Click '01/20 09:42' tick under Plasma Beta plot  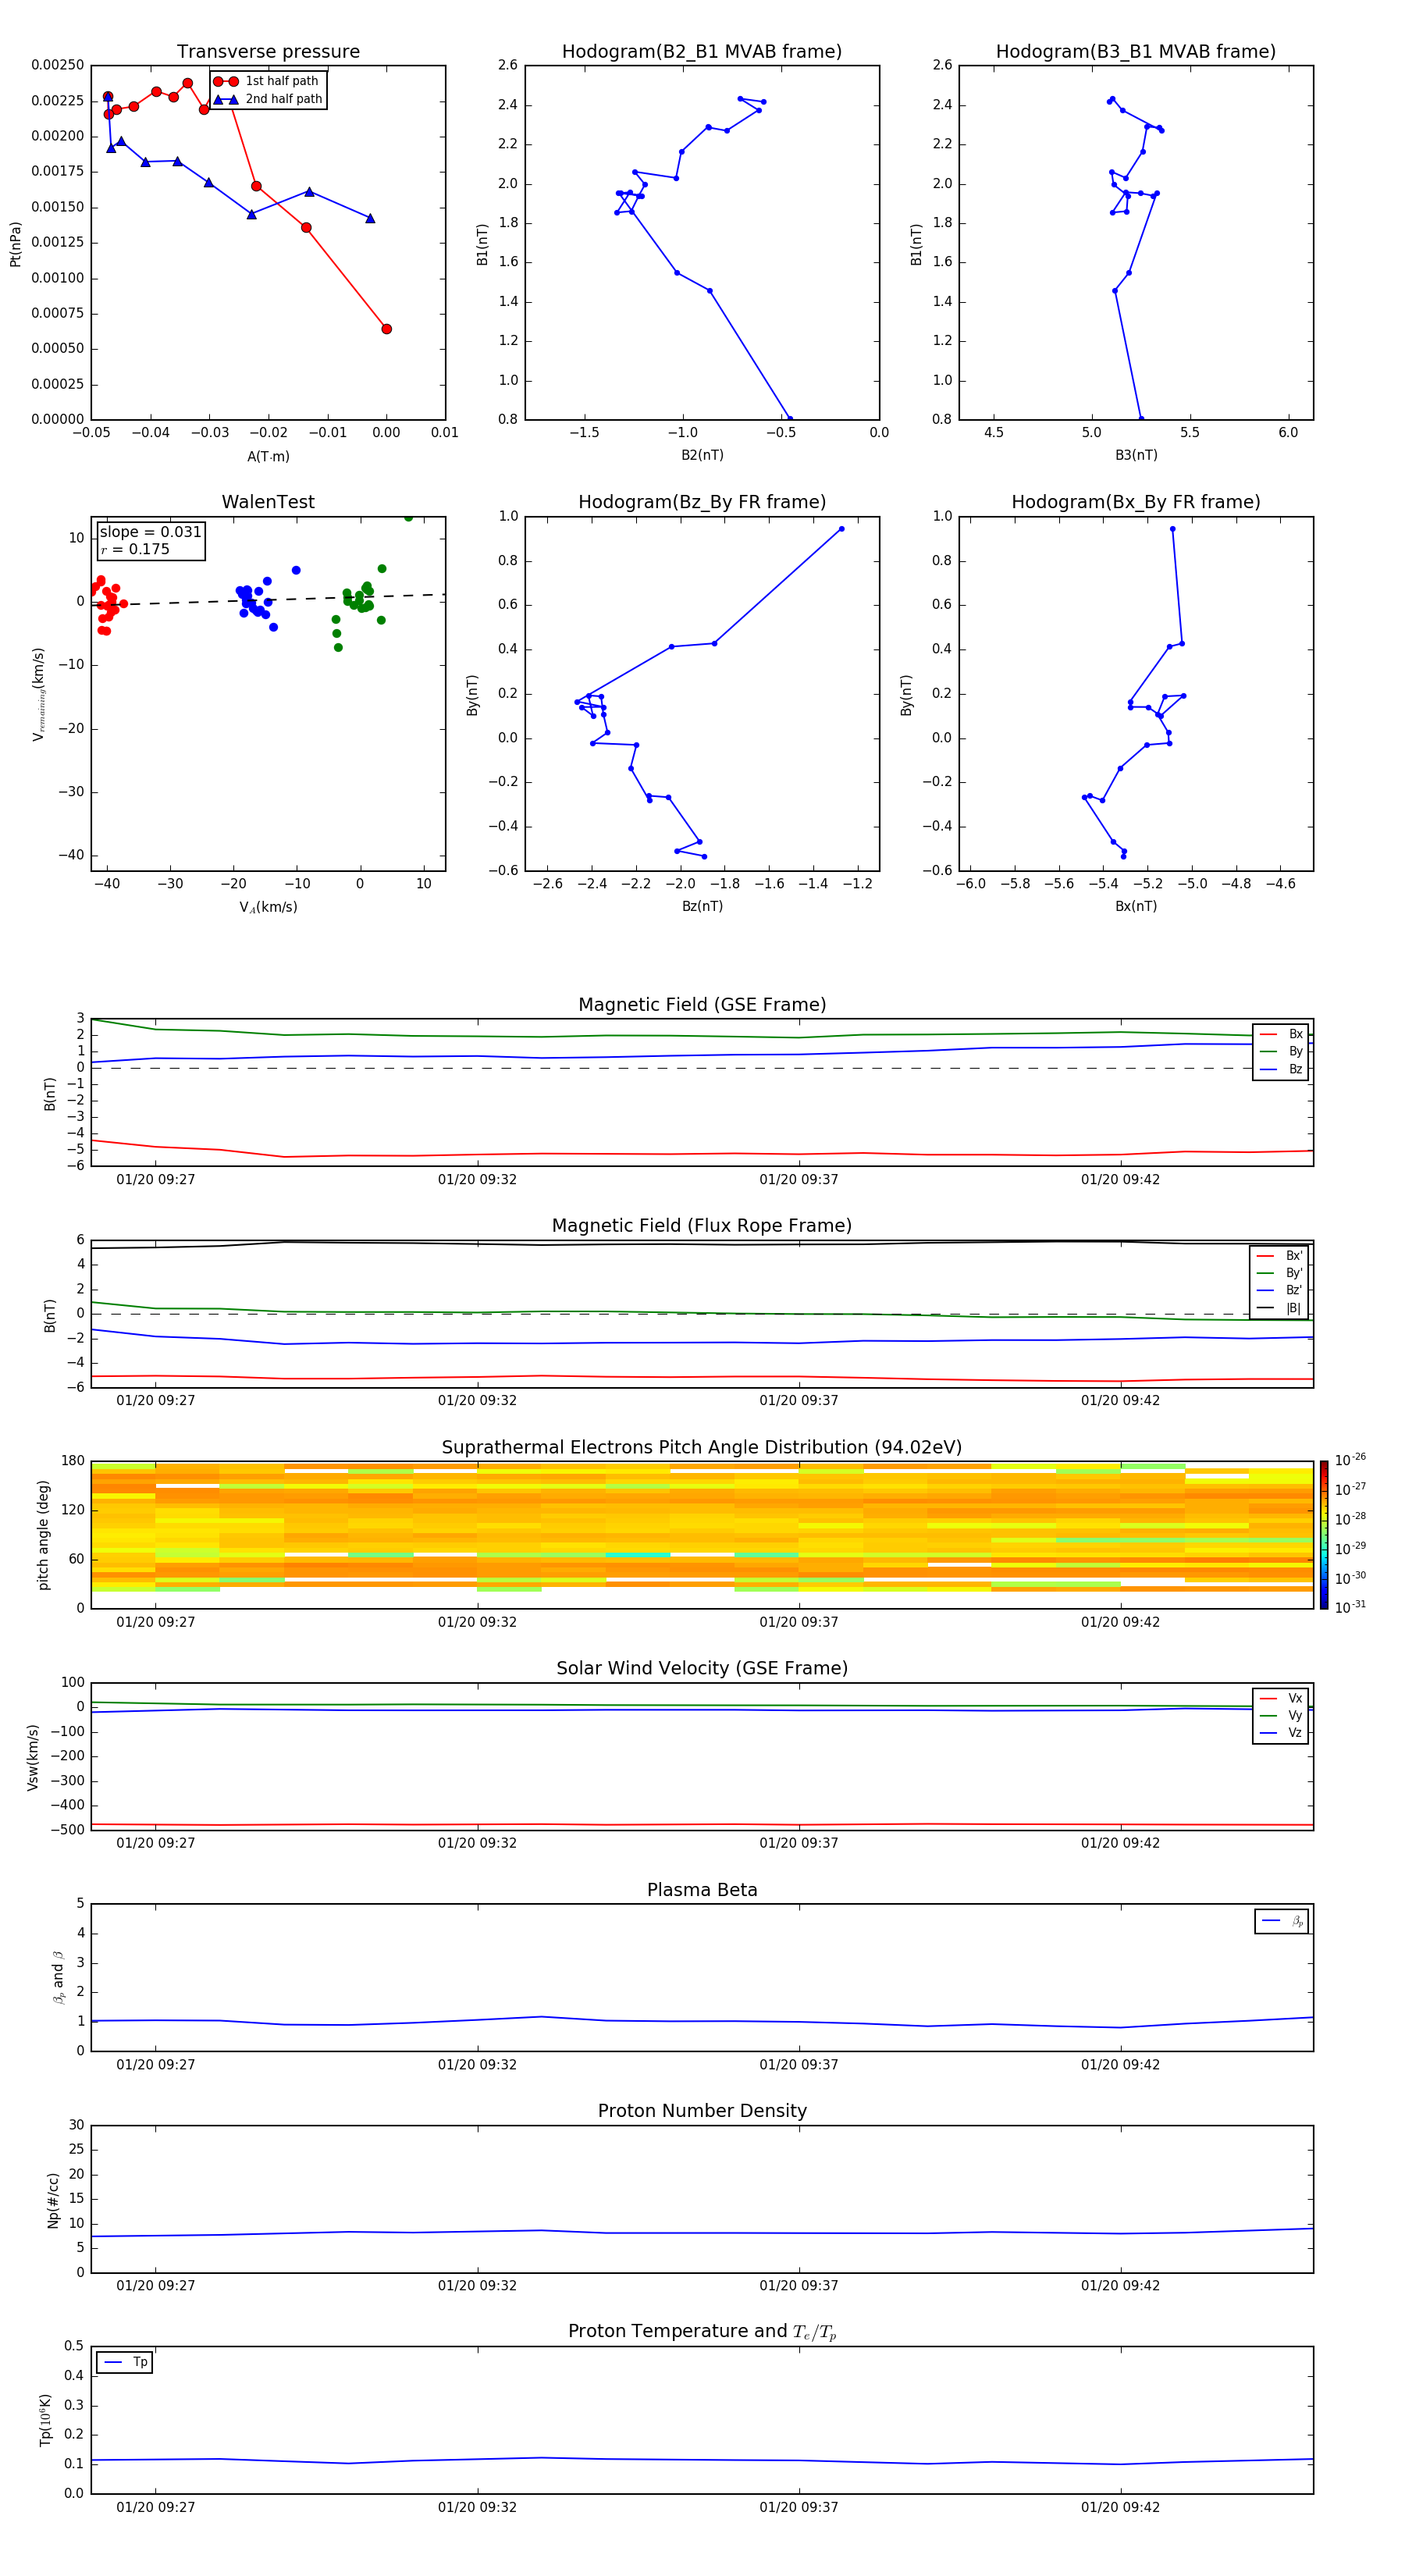pos(1120,2065)
